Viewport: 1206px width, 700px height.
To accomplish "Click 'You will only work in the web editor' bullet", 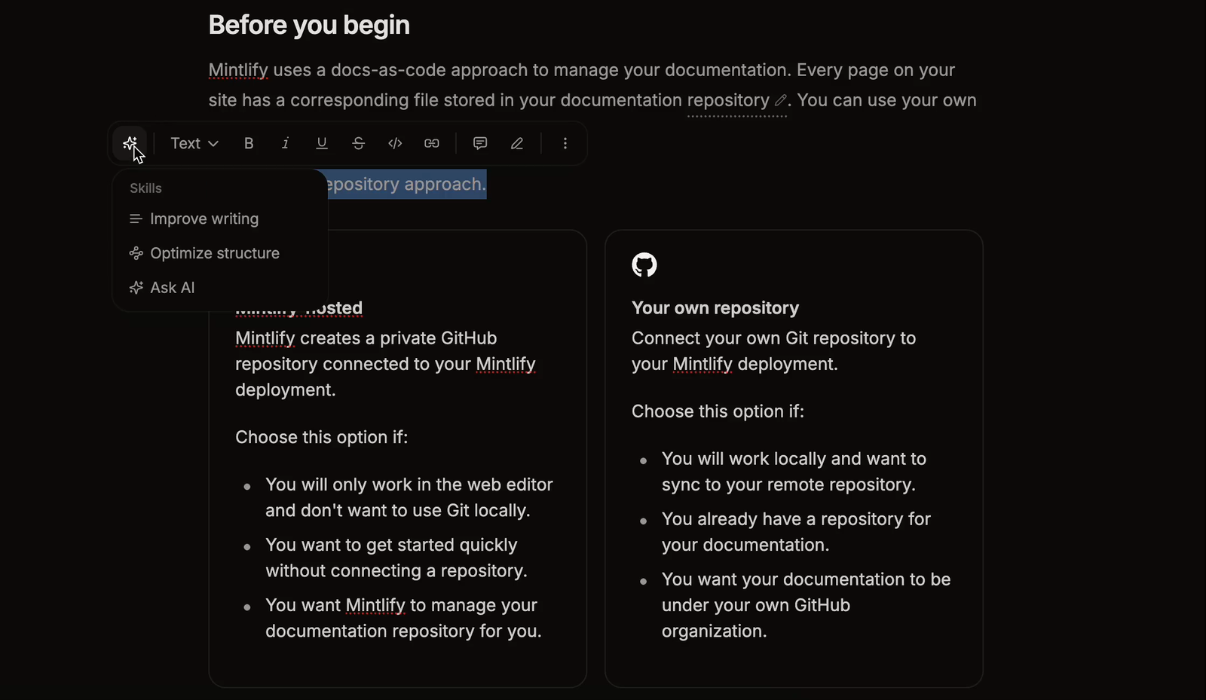I will pos(409,497).
